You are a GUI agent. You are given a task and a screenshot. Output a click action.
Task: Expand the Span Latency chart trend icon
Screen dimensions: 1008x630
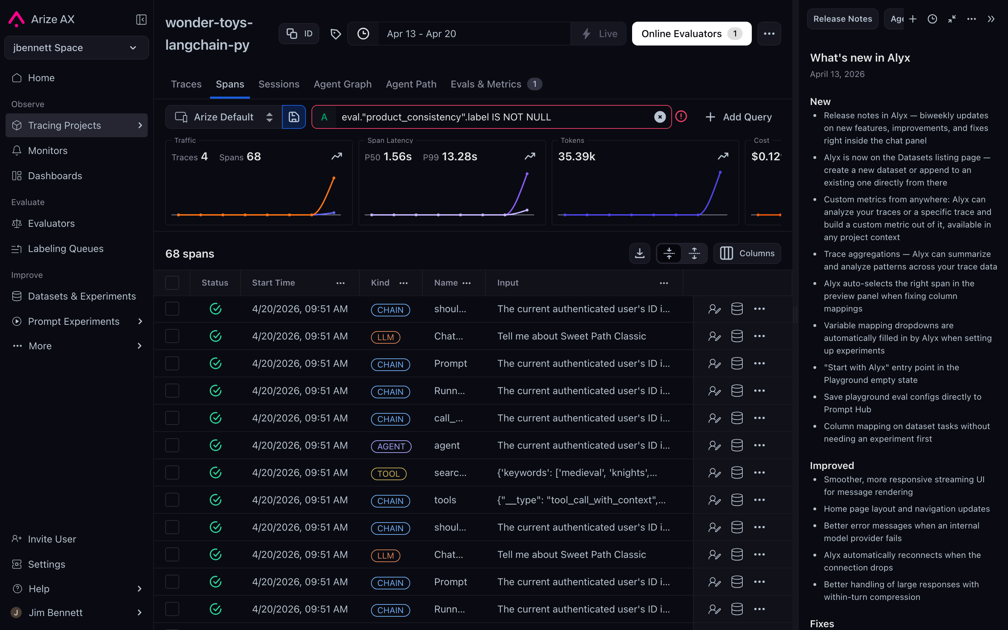530,156
